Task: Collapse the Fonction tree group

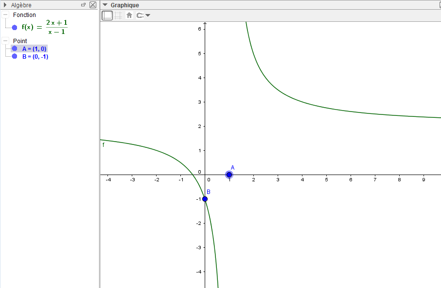Action: (x=5, y=15)
